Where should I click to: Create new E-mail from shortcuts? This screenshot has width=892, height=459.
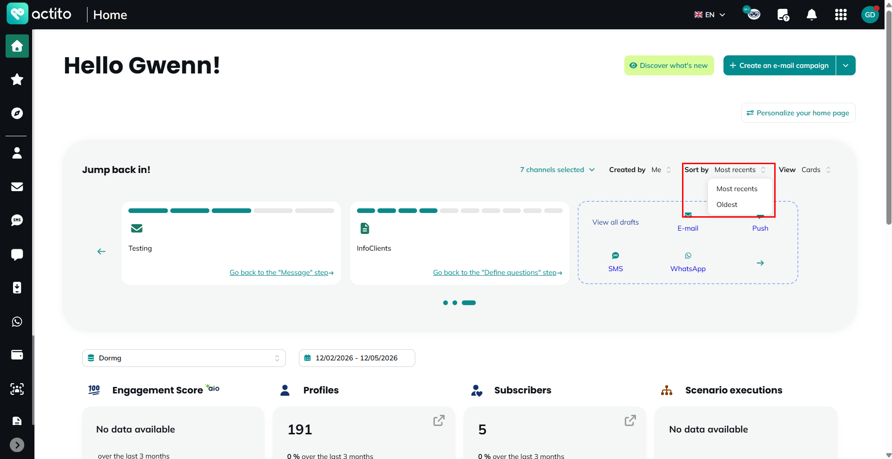tap(688, 228)
